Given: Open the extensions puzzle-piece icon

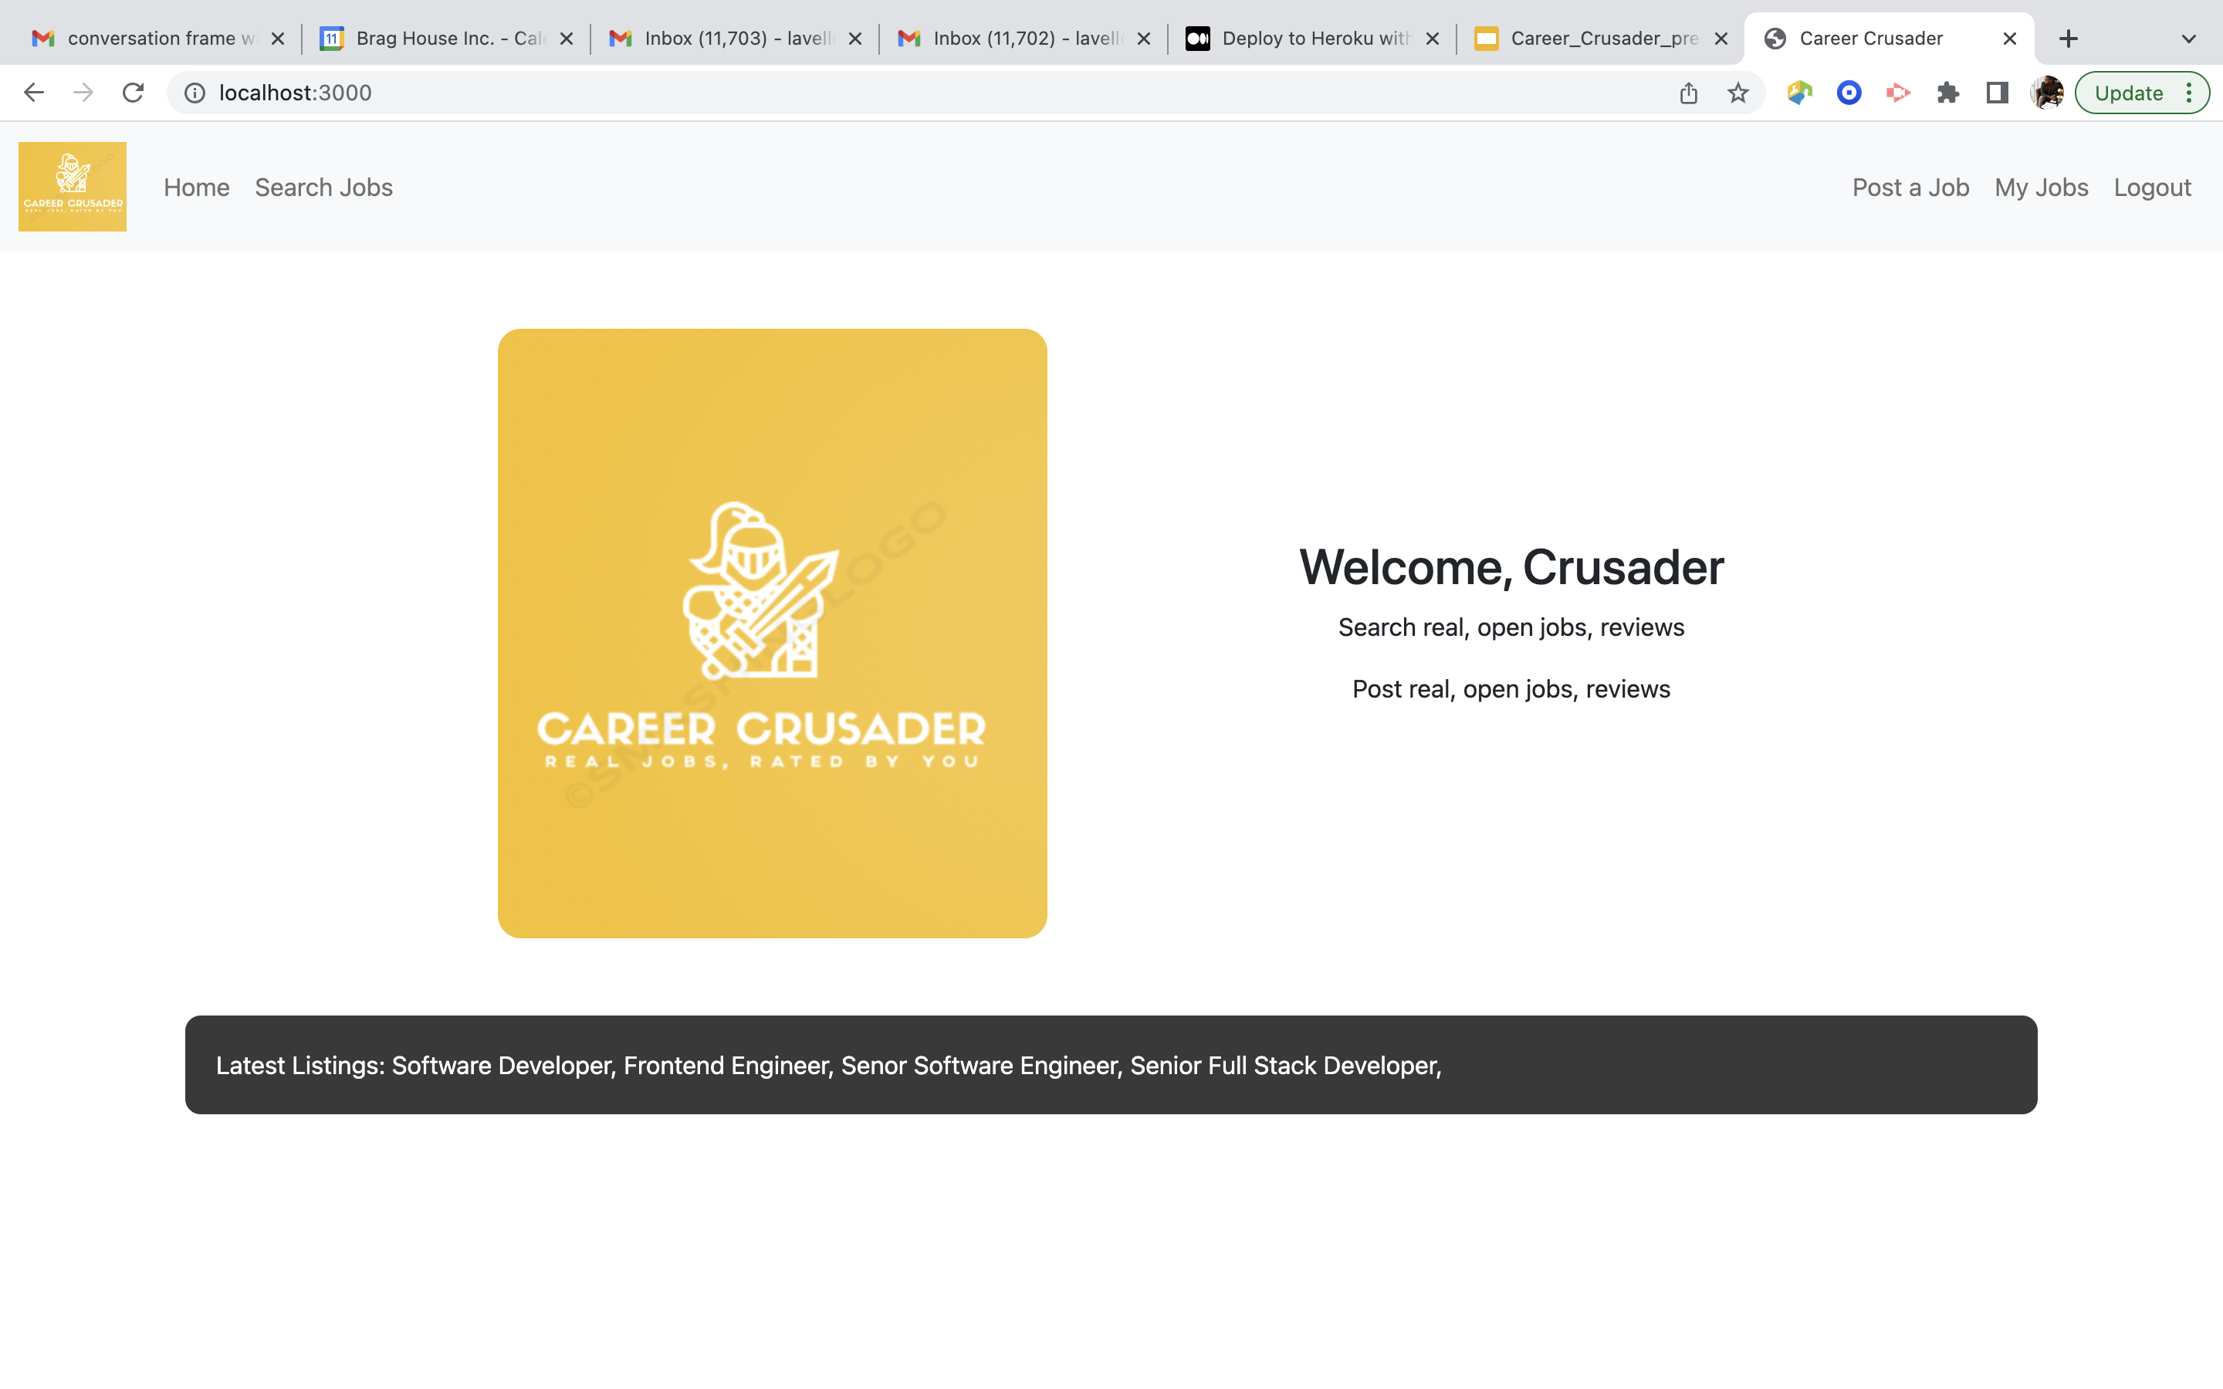Looking at the screenshot, I should (1948, 92).
